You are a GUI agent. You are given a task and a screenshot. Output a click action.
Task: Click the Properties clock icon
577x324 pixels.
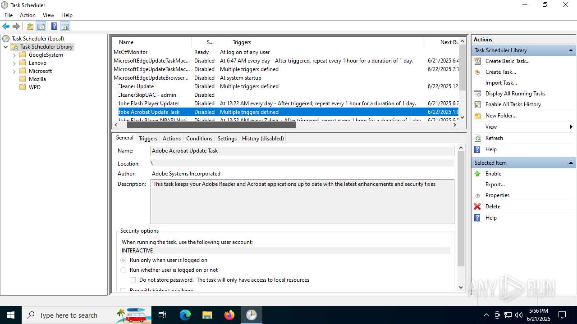tap(478, 196)
